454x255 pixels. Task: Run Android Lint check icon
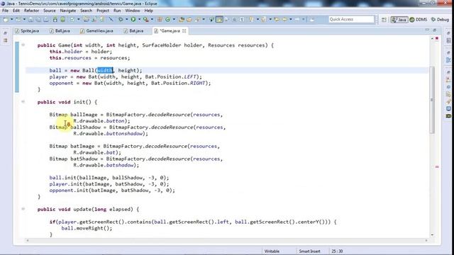[72, 20]
